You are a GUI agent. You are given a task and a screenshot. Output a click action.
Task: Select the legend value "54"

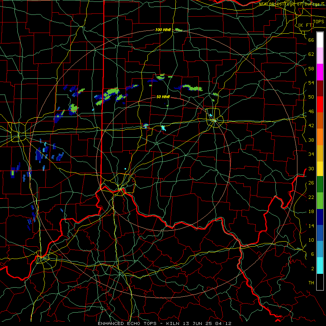tap(311, 83)
